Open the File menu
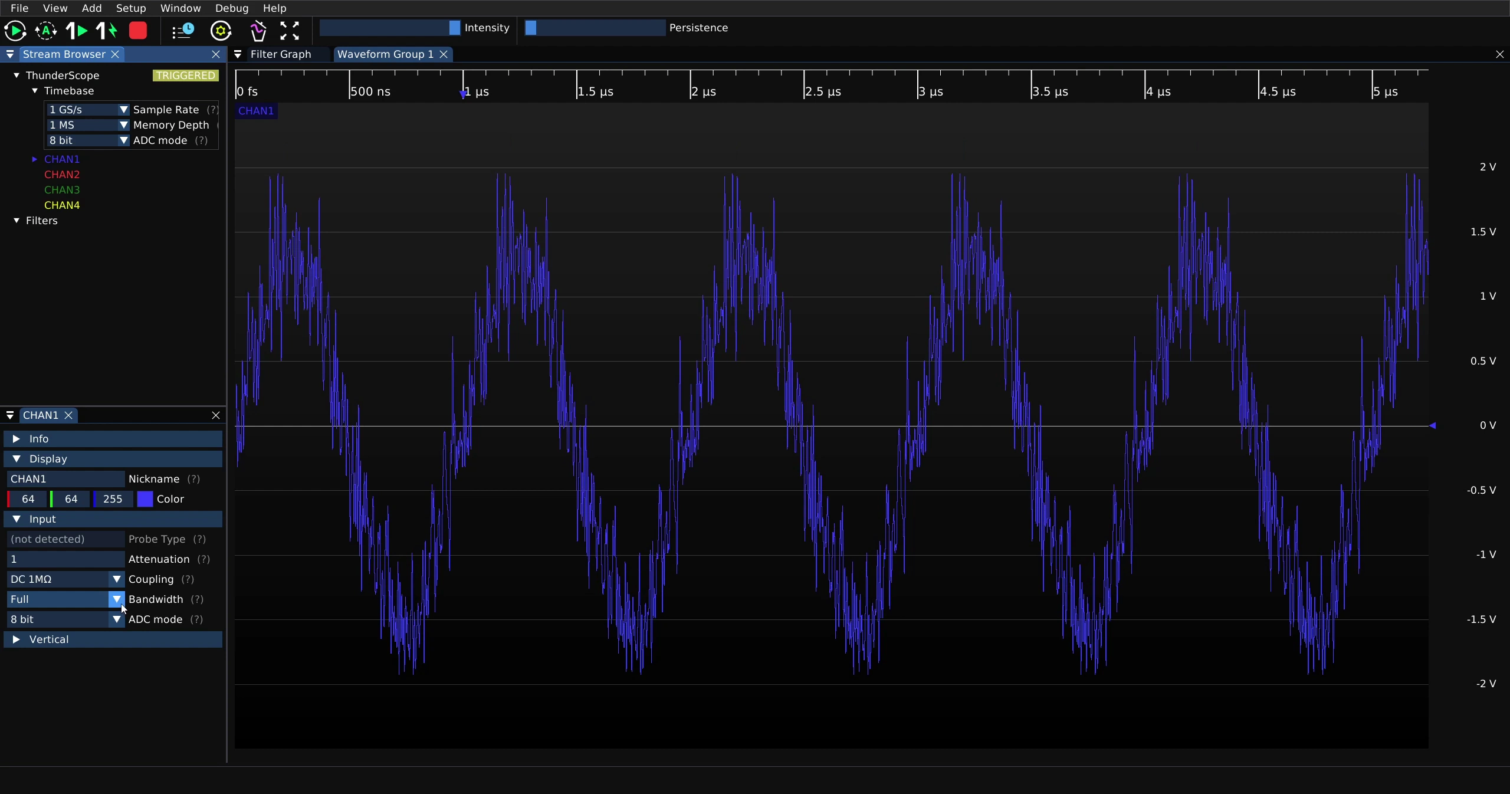 pyautogui.click(x=19, y=8)
